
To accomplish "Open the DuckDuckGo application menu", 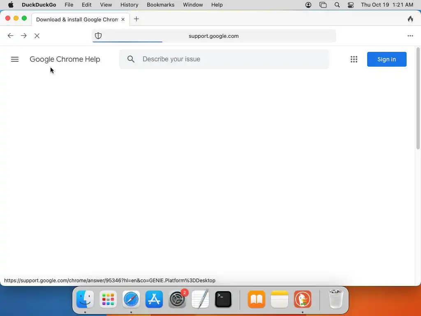I will pos(39,5).
